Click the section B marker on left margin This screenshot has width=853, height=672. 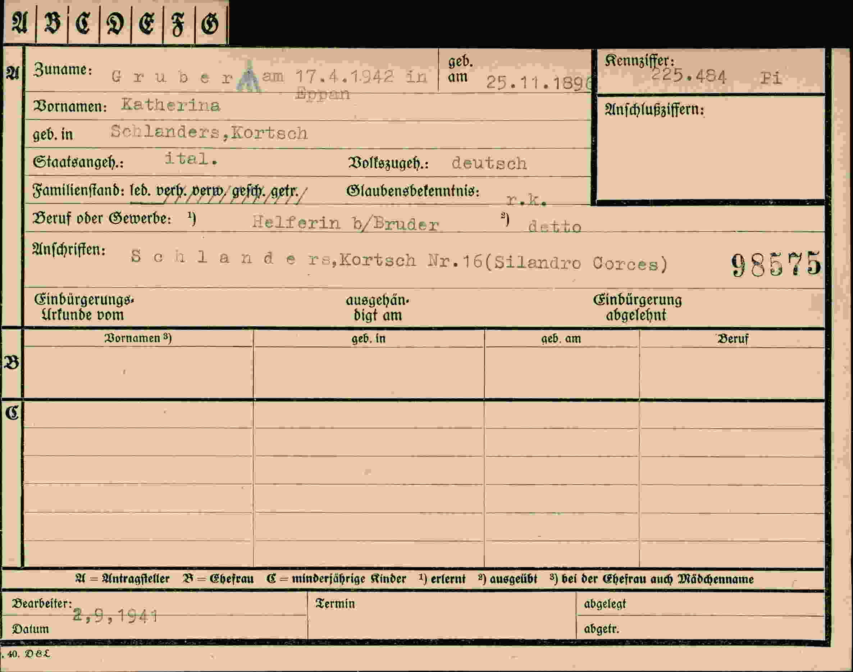[x=12, y=362]
